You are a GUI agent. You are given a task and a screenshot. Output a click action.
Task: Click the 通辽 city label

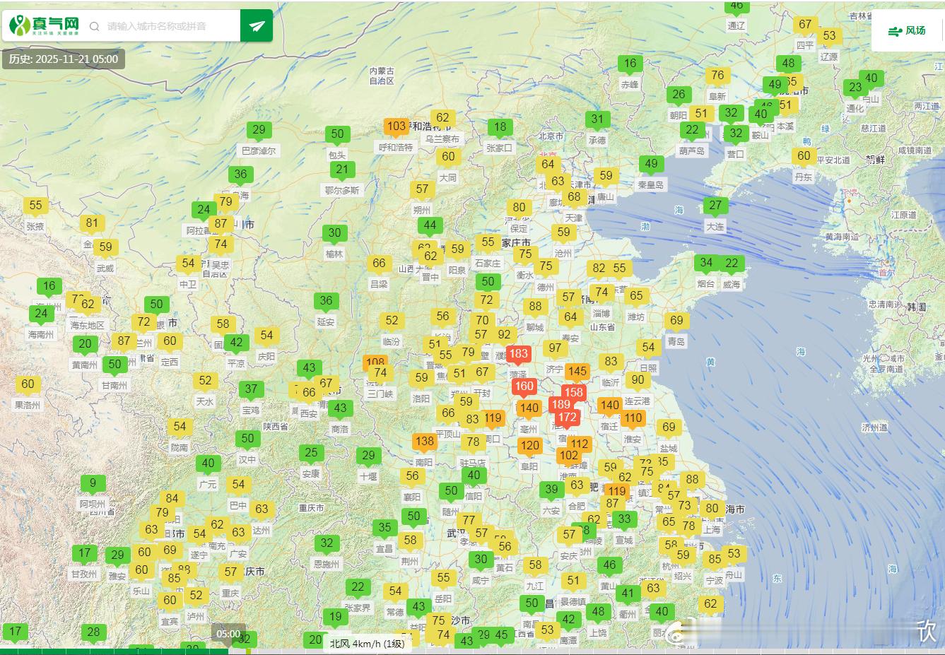pos(736,25)
